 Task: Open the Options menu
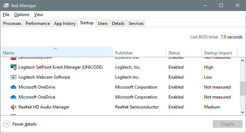point(22,15)
